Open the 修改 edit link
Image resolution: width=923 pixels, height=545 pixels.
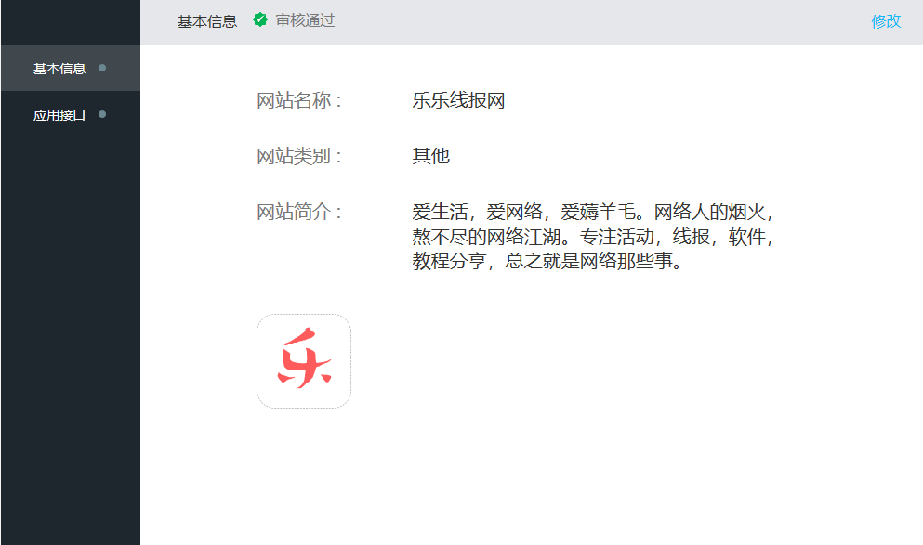pos(885,19)
